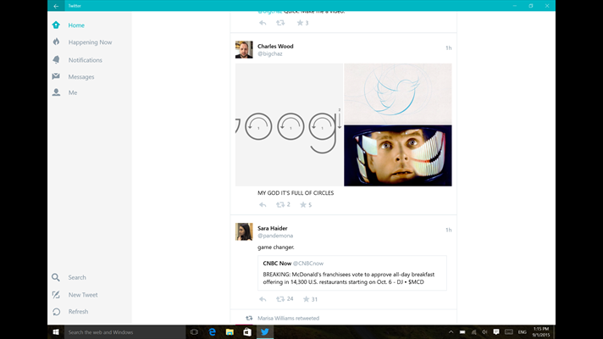Screen dimensions: 603x339
Task: Open the Twitter bird circles sketch image
Action: 398,93
